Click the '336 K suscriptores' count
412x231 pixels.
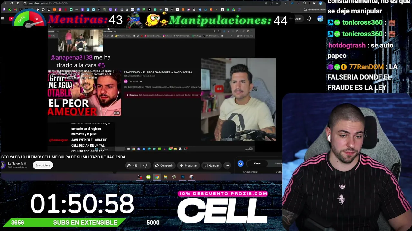(x=18, y=167)
